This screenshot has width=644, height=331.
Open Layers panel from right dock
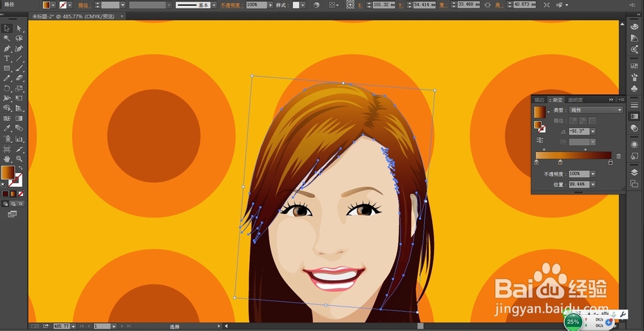634,172
